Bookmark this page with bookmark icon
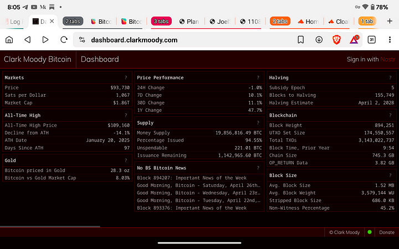The image size is (399, 249). pyautogui.click(x=300, y=40)
